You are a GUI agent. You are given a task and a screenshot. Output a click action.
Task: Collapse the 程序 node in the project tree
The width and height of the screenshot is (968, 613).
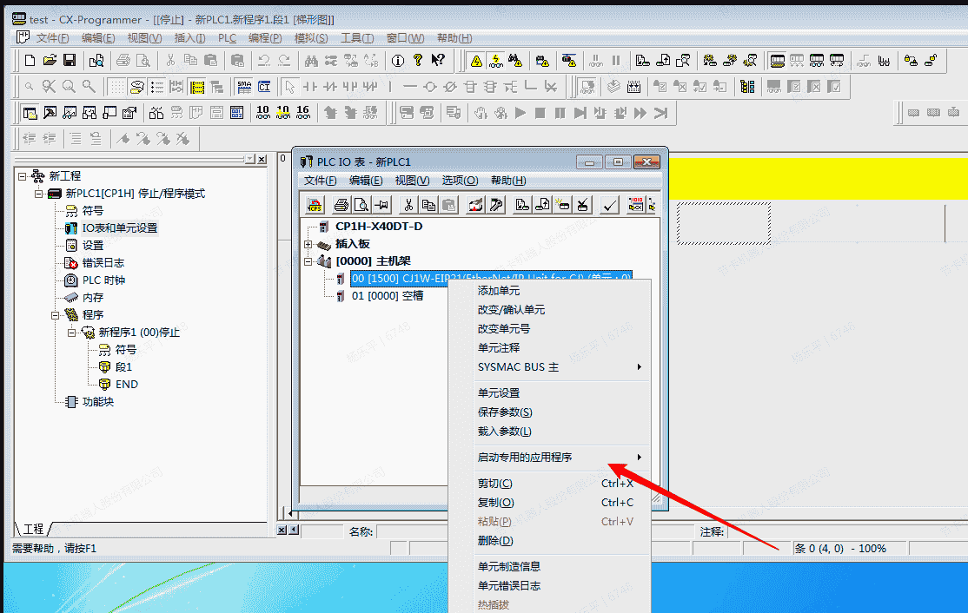click(x=55, y=314)
